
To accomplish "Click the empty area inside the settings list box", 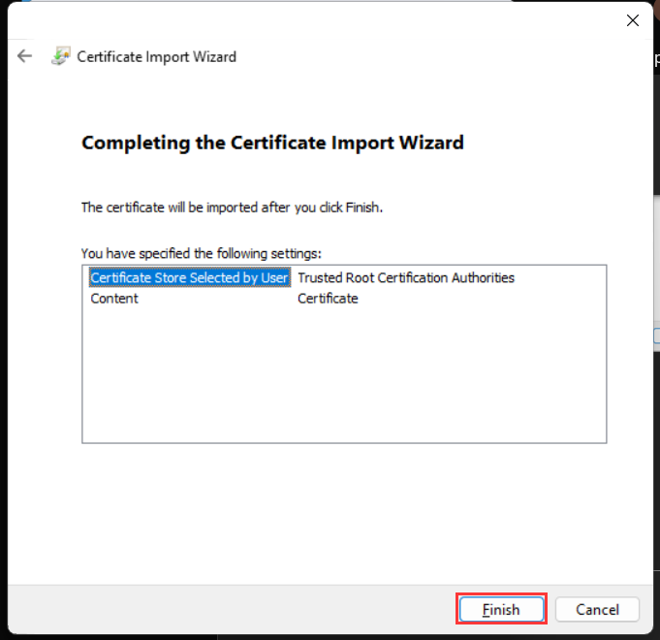I will [344, 378].
